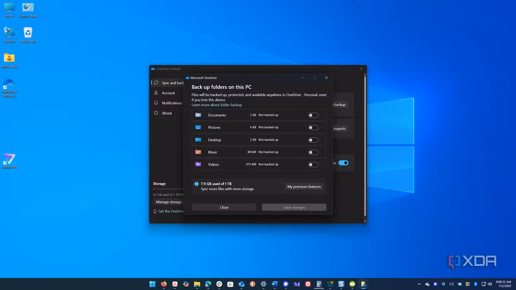The image size is (516, 290).
Task: Click the Documents folder icon in backup list
Action: click(x=198, y=115)
